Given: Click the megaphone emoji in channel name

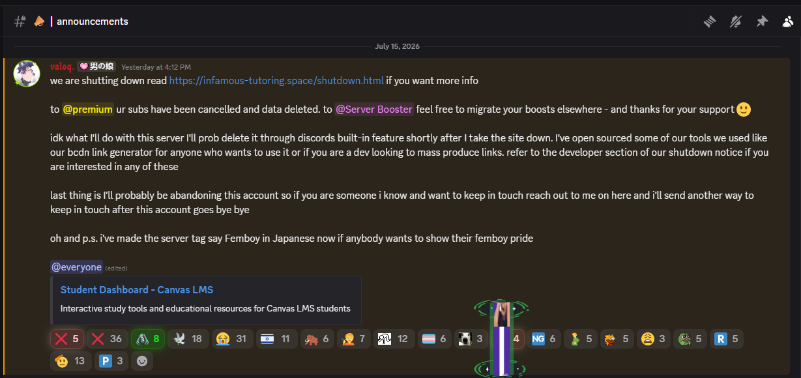Looking at the screenshot, I should (x=39, y=22).
